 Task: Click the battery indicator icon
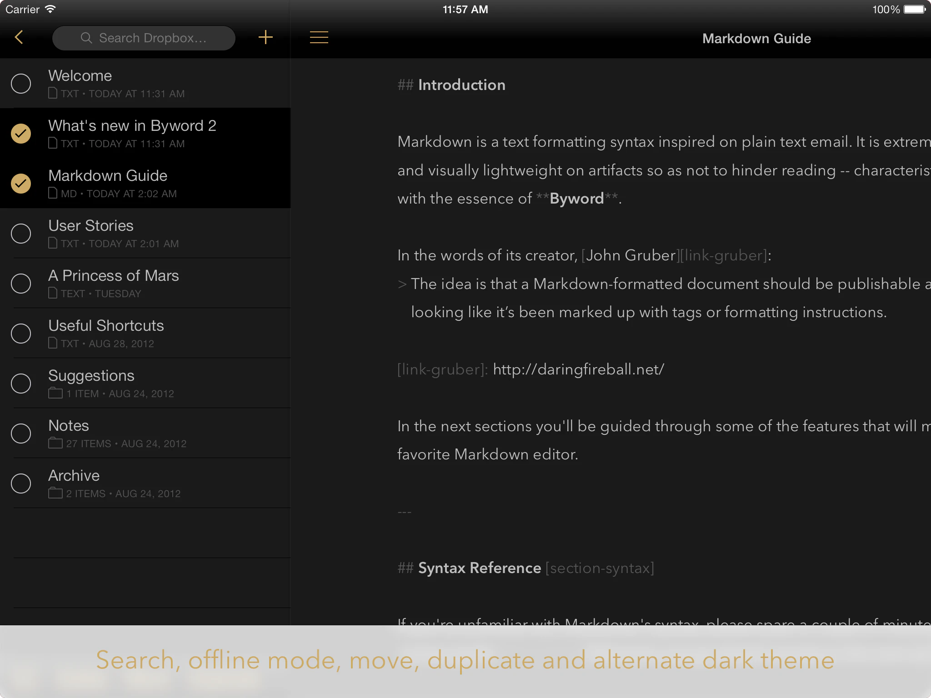(x=915, y=10)
